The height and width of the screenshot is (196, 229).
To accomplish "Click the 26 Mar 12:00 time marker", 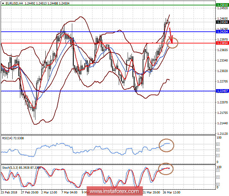I will (x=171, y=192).
